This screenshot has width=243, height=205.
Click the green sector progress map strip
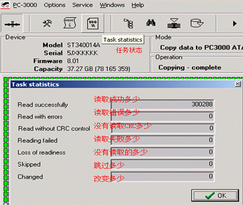[6, 141]
